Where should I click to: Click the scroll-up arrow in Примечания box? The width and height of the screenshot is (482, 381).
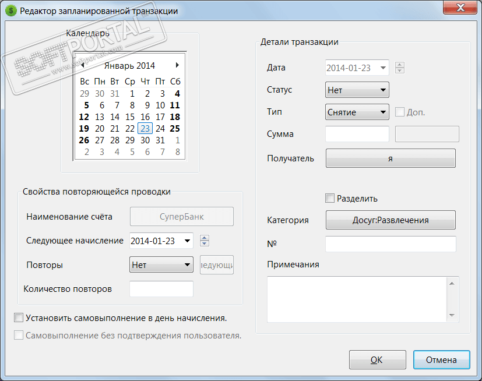coord(452,283)
